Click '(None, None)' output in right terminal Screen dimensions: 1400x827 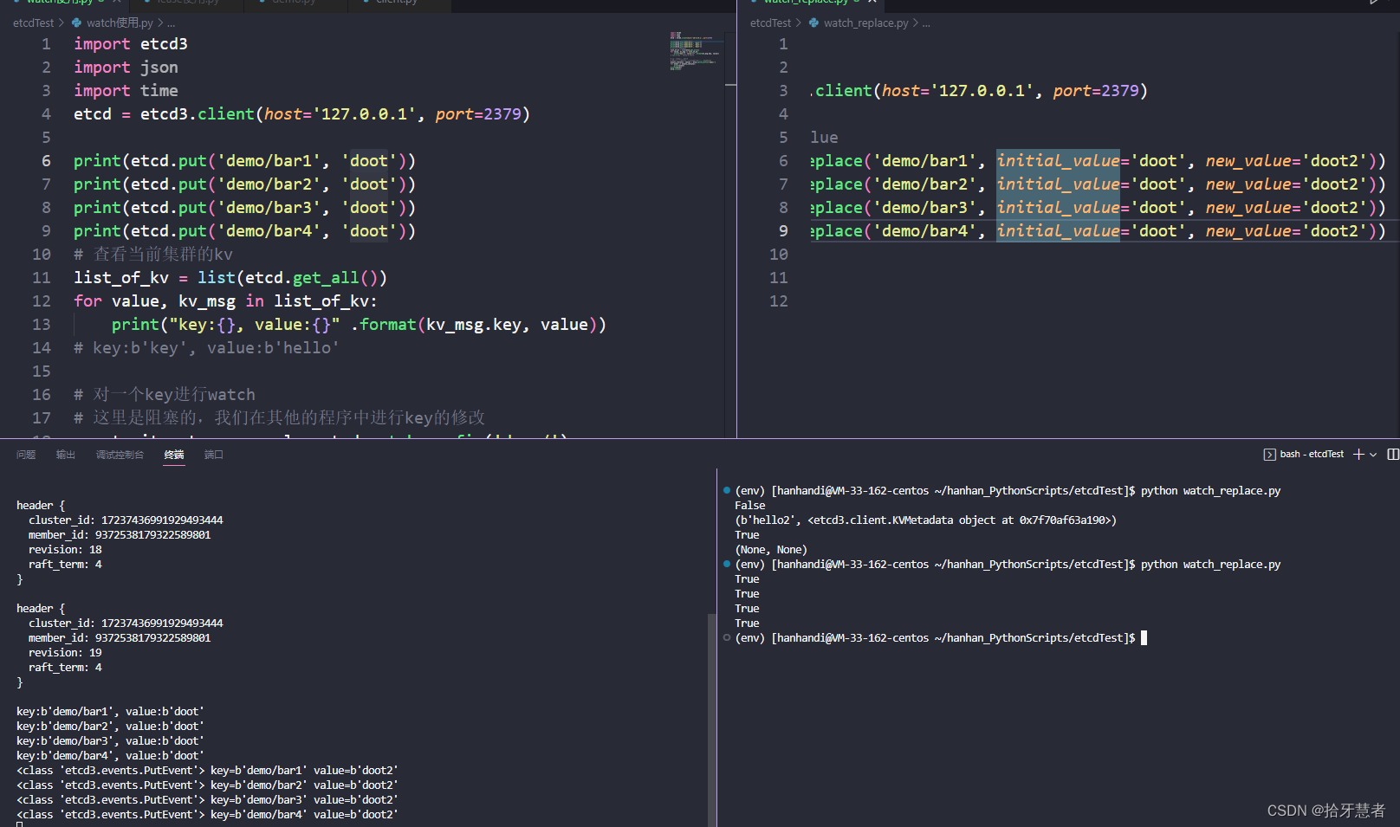[771, 550]
